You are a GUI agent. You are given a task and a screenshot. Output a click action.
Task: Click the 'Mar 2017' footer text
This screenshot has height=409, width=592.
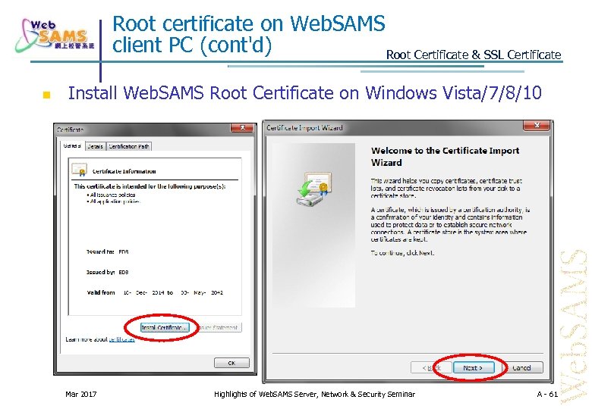coord(80,395)
